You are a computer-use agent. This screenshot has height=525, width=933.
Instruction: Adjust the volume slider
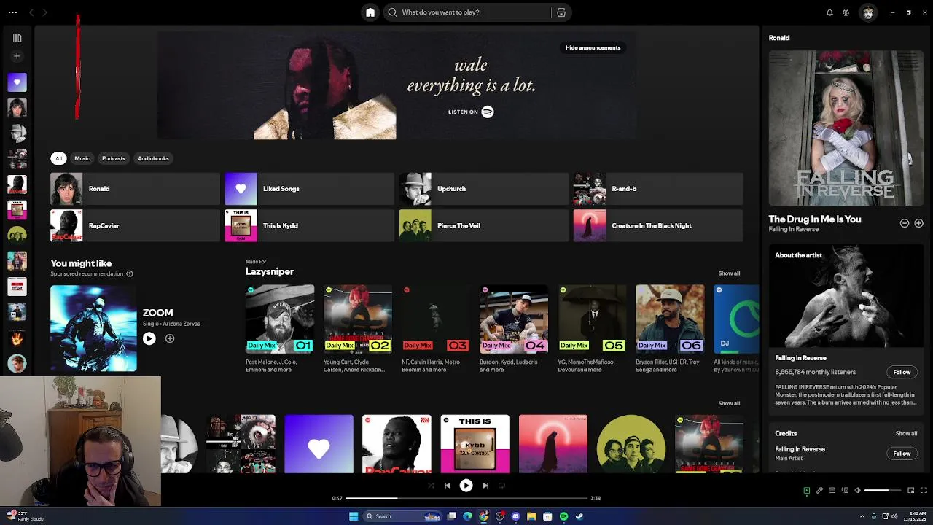point(882,491)
